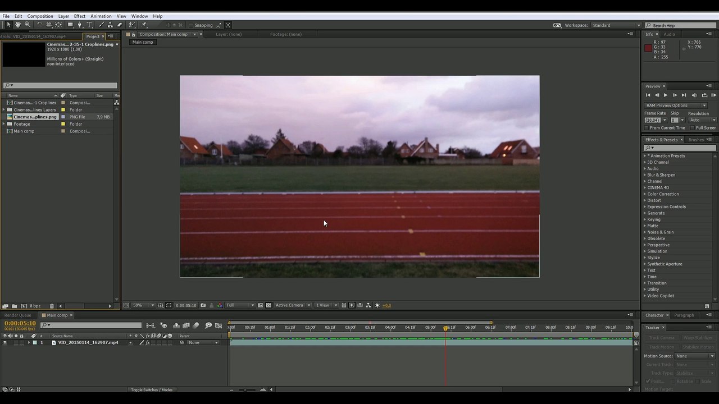Select the Pen tool
719x404 pixels.
tap(80, 25)
